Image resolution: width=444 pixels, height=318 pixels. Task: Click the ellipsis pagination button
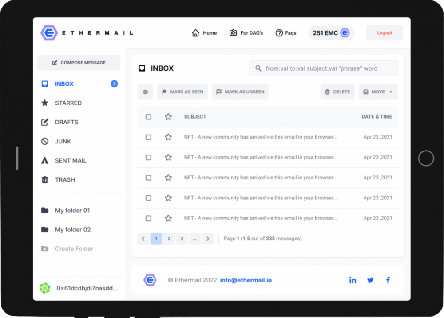pos(195,238)
